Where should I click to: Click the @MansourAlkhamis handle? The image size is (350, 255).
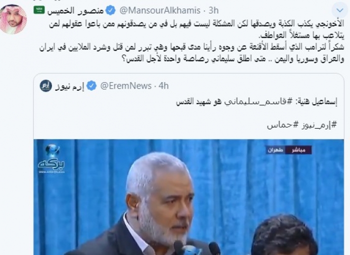160,11
